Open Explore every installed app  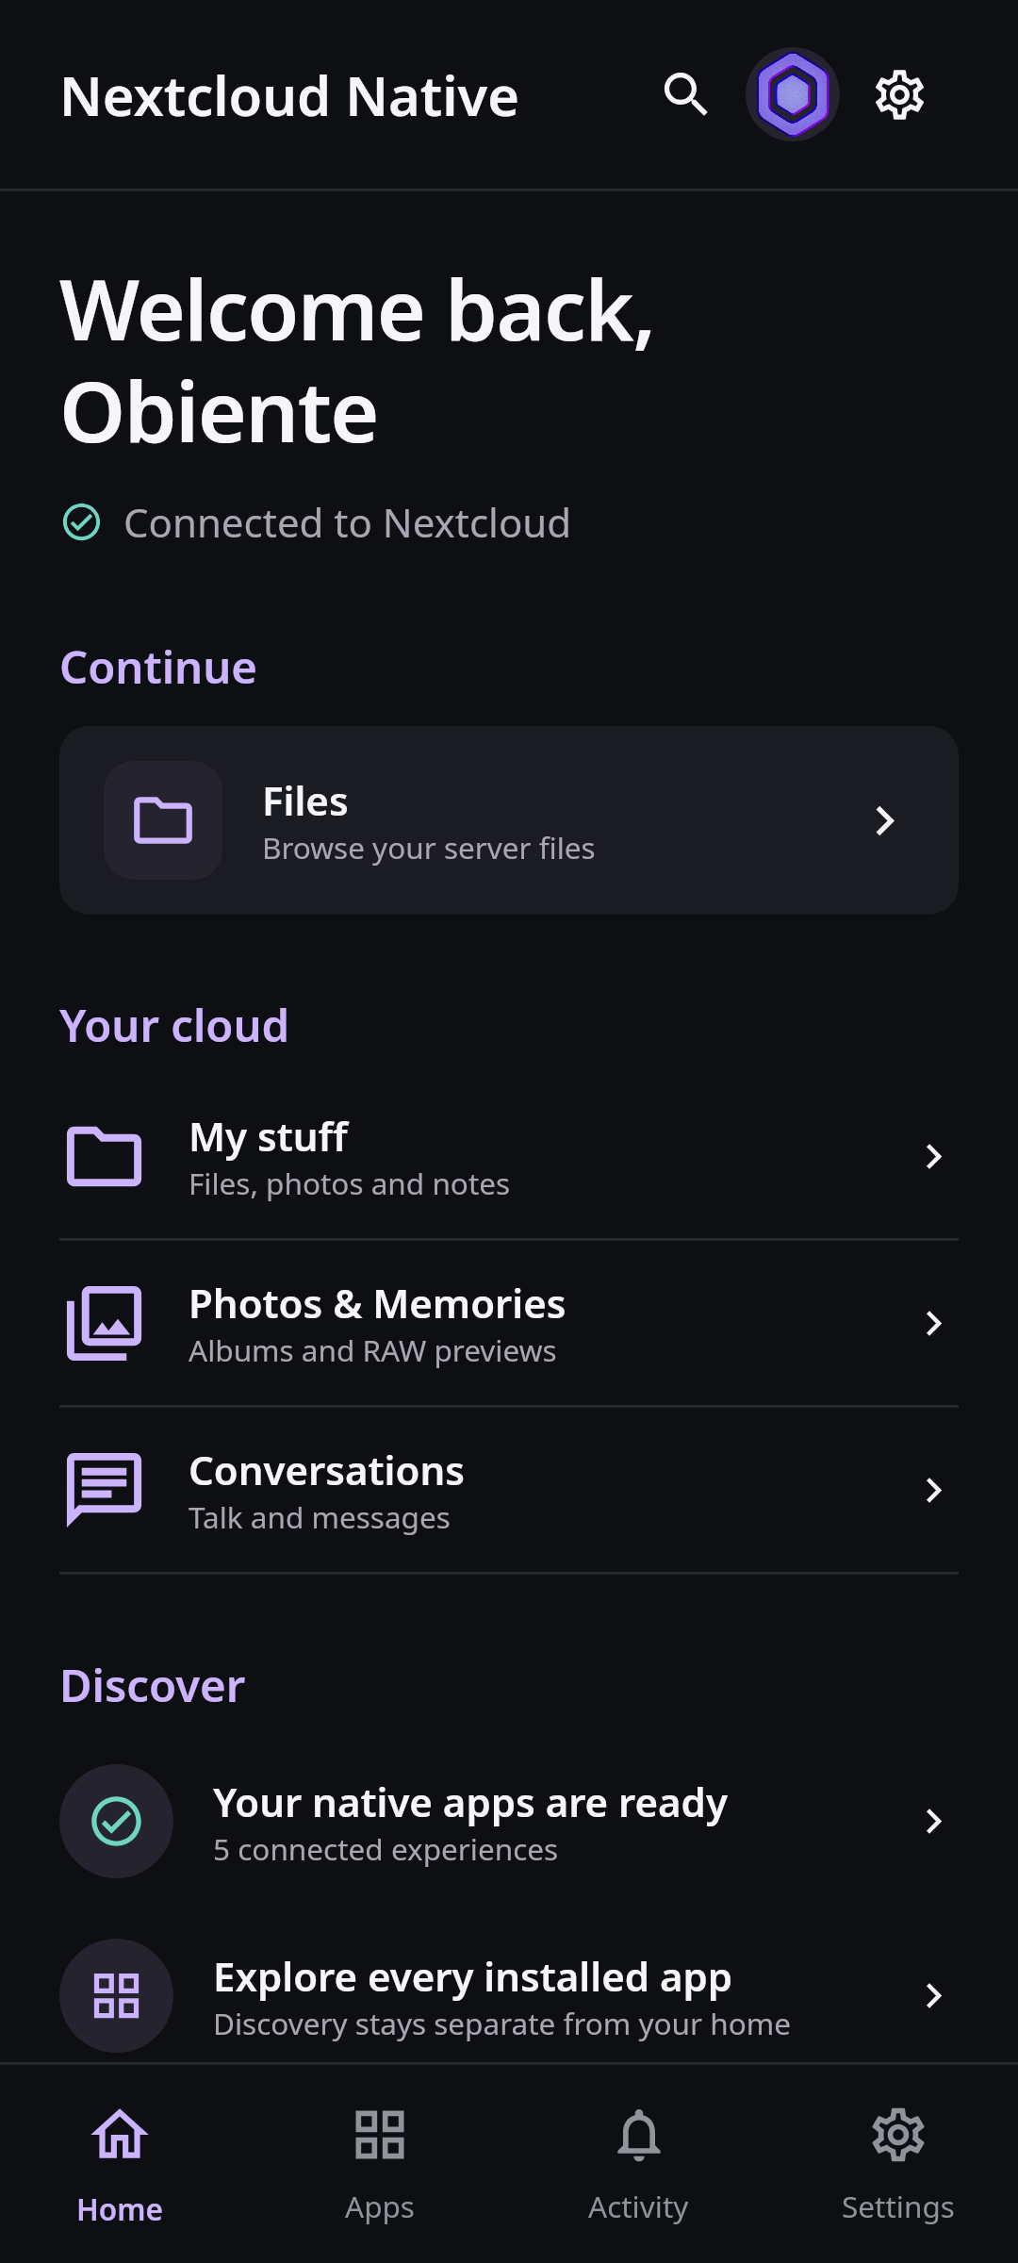[509, 1995]
